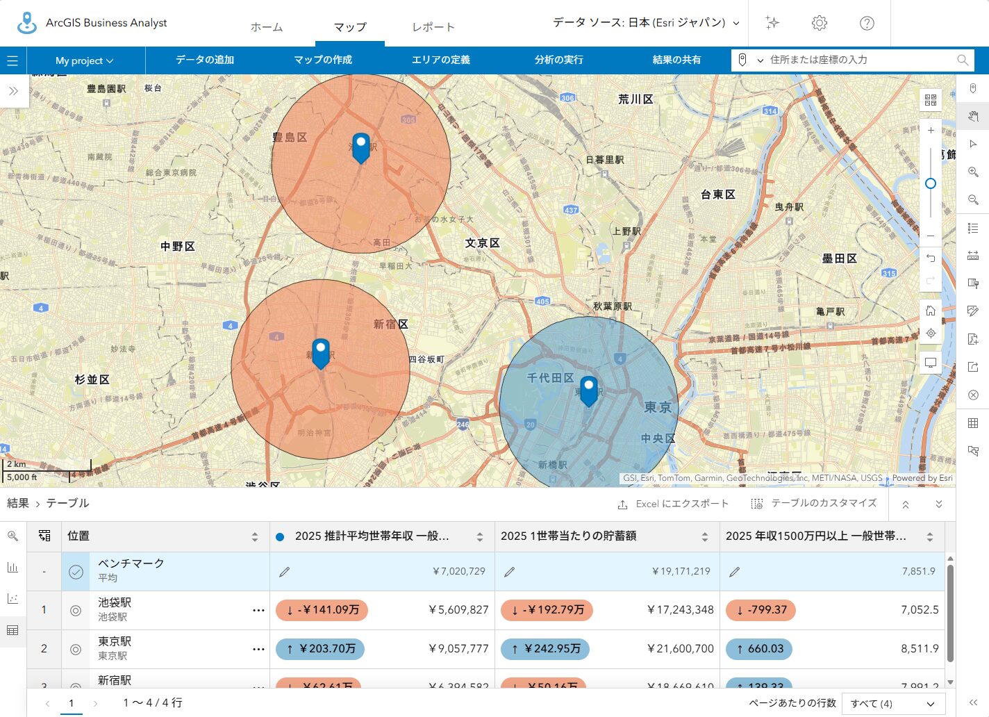Open the basemap gallery grid icon
The image size is (989, 717).
(x=931, y=100)
